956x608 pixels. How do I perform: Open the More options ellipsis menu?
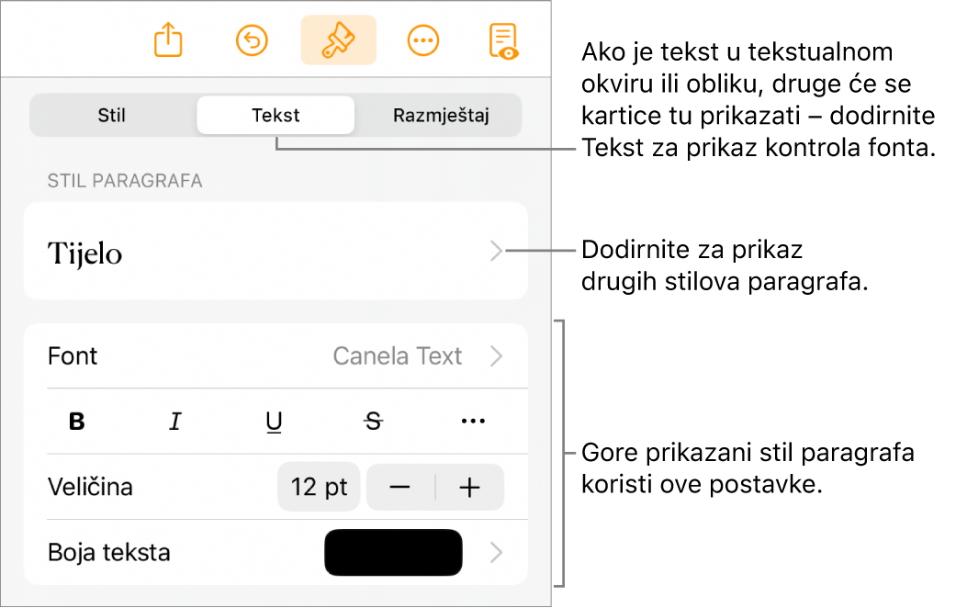point(423,41)
